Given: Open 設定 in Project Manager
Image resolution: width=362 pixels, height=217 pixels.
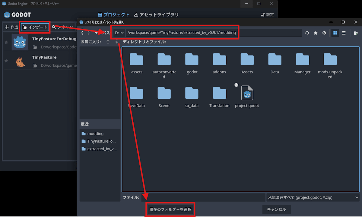Looking at the screenshot, I should pyautogui.click(x=267, y=14).
